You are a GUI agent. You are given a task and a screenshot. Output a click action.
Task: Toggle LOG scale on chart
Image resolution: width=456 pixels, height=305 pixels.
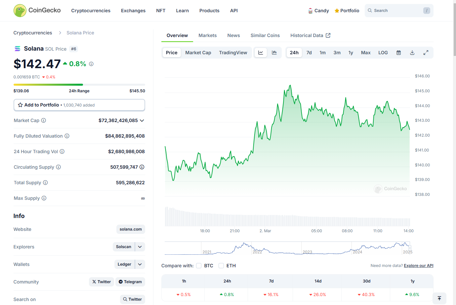coord(383,53)
